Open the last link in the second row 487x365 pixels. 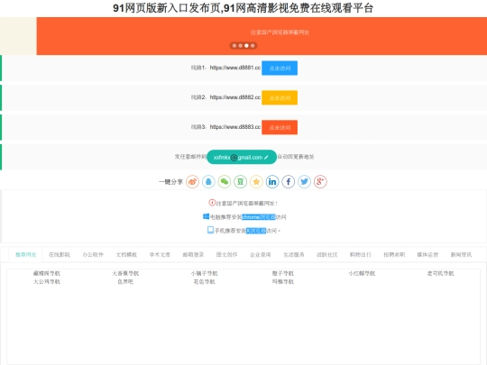(283, 282)
